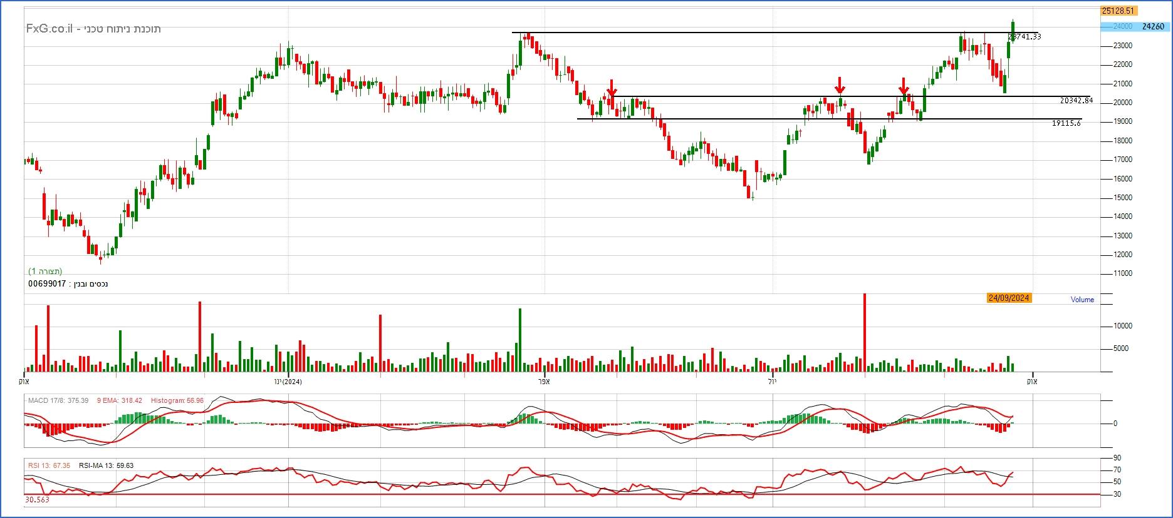Click the 00699017 security name label

pyautogui.click(x=68, y=284)
